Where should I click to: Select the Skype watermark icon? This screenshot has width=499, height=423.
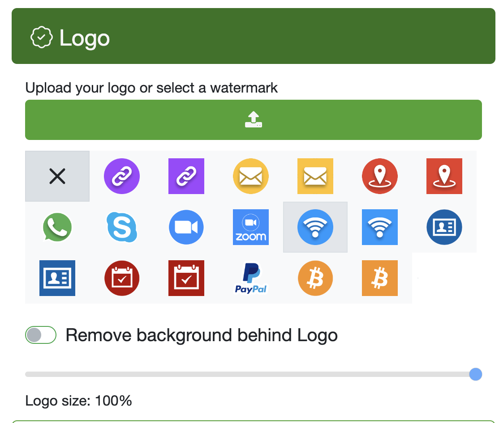pos(121,227)
